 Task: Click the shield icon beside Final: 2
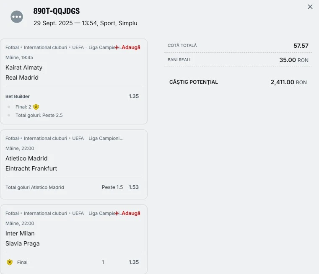[x=36, y=107]
